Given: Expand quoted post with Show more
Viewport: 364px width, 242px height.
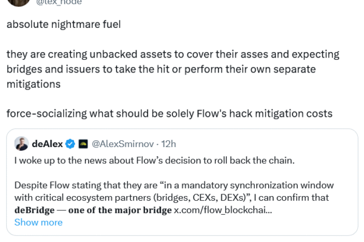Looking at the screenshot, I should point(38,222).
